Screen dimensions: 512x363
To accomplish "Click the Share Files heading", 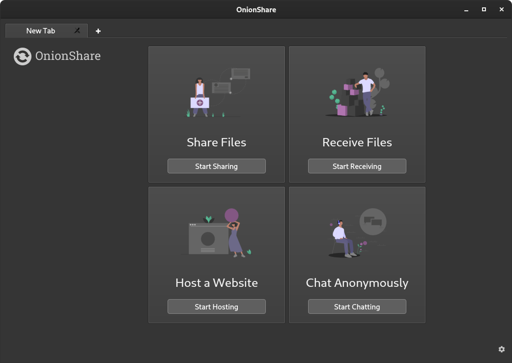I will pyautogui.click(x=216, y=142).
